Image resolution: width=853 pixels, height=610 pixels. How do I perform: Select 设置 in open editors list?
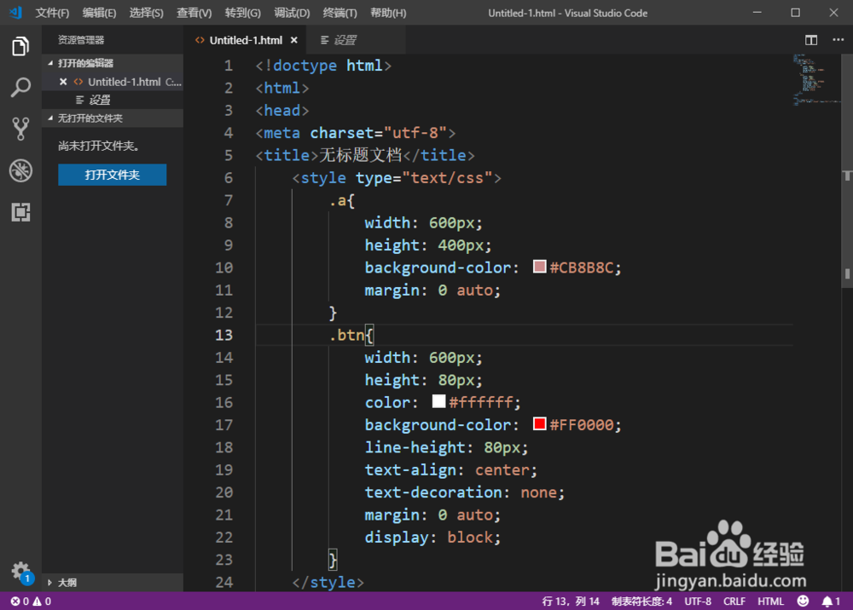[x=113, y=100]
